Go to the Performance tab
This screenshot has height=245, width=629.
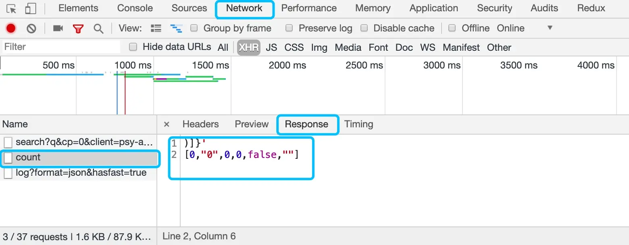pyautogui.click(x=309, y=8)
